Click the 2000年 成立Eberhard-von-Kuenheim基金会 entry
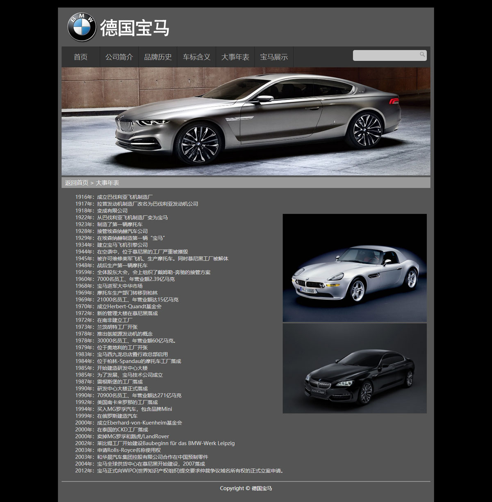 (129, 423)
